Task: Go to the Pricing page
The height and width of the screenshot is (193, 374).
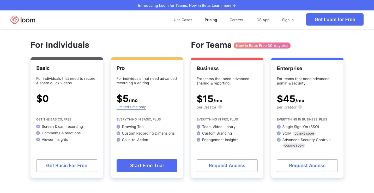Action: click(x=211, y=20)
